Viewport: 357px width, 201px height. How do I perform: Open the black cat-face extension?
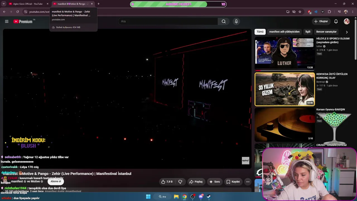[323, 12]
